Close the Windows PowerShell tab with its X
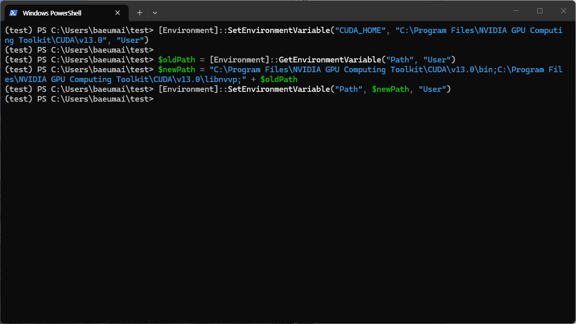The image size is (576, 324). click(x=117, y=12)
